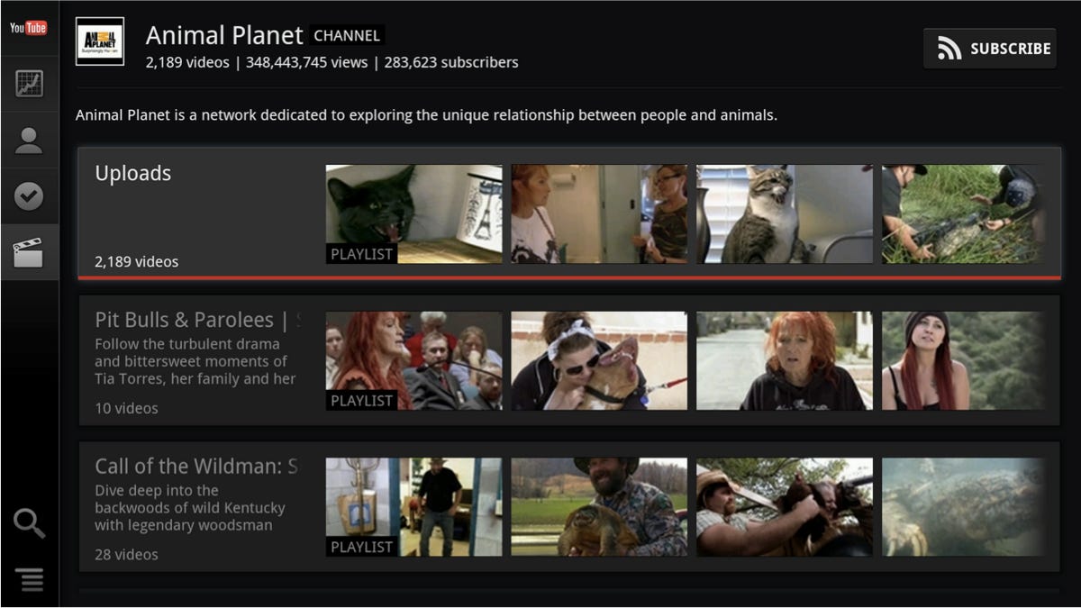Click the 283,623 subscribers link

pyautogui.click(x=451, y=62)
